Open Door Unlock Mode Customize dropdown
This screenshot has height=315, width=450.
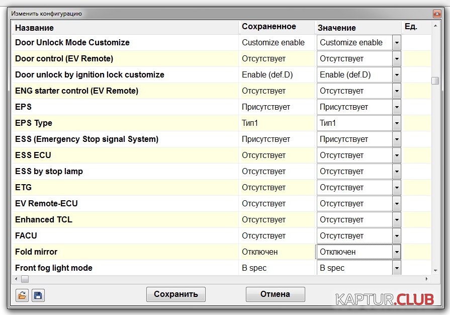coord(397,43)
